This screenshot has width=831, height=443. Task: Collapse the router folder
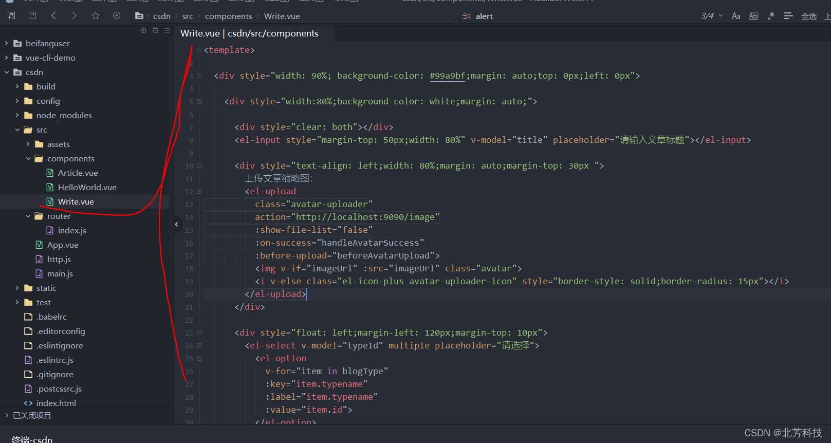point(28,216)
